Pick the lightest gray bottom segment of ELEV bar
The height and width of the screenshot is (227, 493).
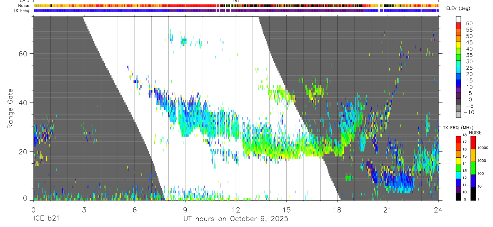pos(458,115)
